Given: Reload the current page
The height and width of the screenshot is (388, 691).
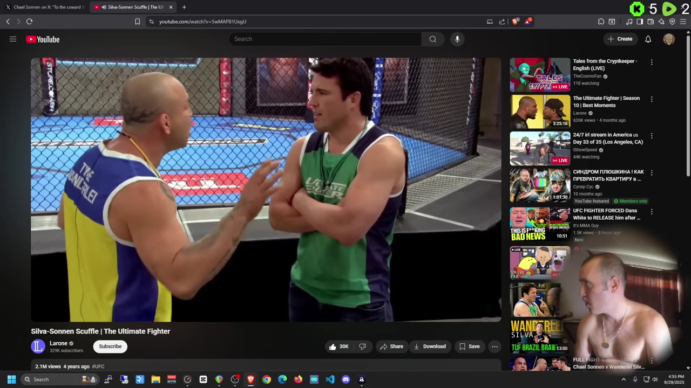Looking at the screenshot, I should click(29, 22).
